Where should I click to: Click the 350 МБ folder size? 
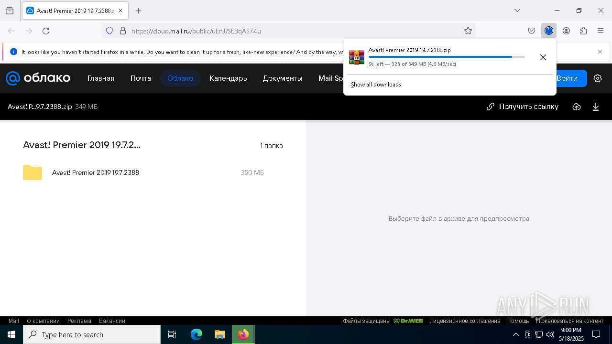click(x=252, y=172)
